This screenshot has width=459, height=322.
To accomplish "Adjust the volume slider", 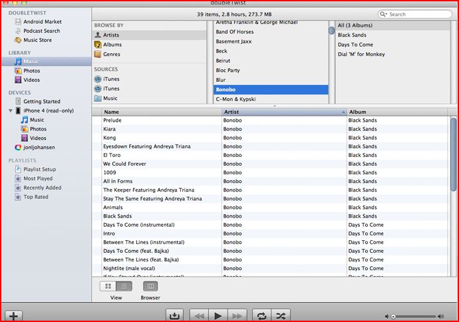I will [x=414, y=316].
